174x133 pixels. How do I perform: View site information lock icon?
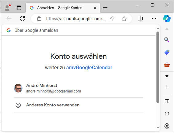click(39, 19)
